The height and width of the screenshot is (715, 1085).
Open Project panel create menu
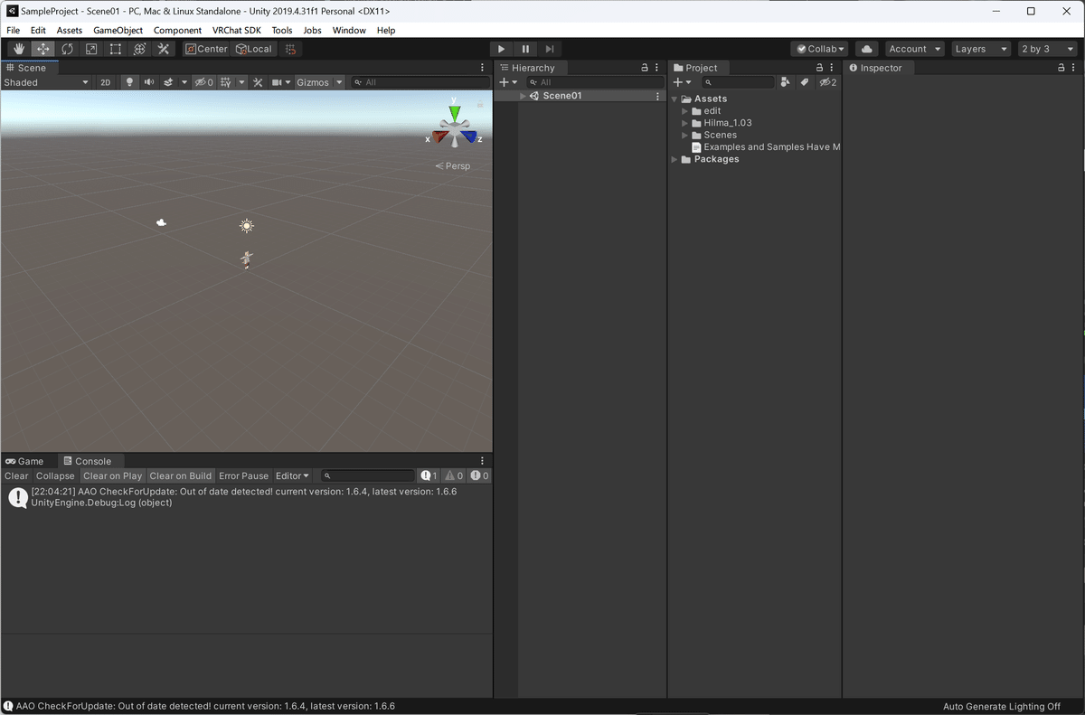683,82
